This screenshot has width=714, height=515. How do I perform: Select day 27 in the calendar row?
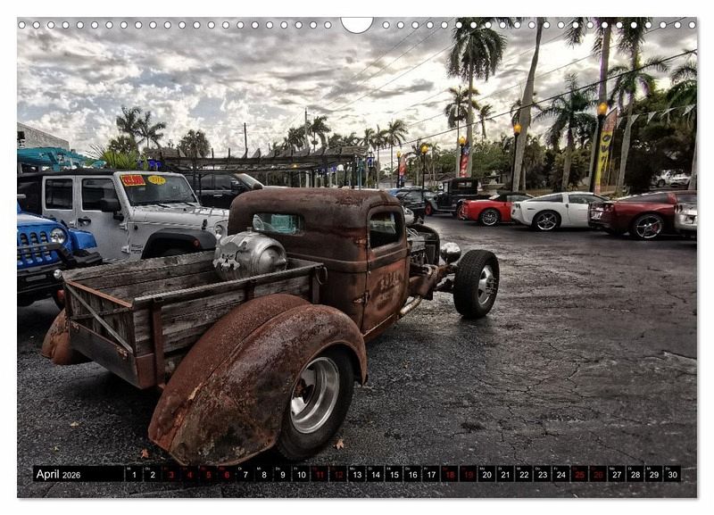pyautogui.click(x=616, y=474)
